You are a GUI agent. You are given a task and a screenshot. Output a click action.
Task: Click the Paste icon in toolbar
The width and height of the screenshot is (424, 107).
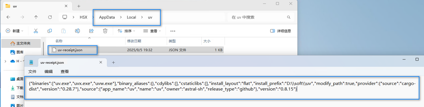(64, 31)
